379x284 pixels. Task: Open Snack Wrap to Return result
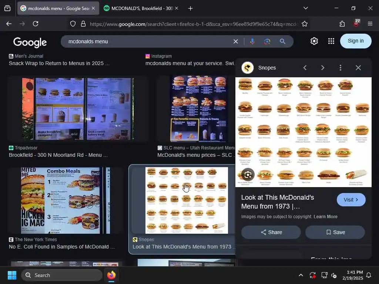pyautogui.click(x=59, y=64)
